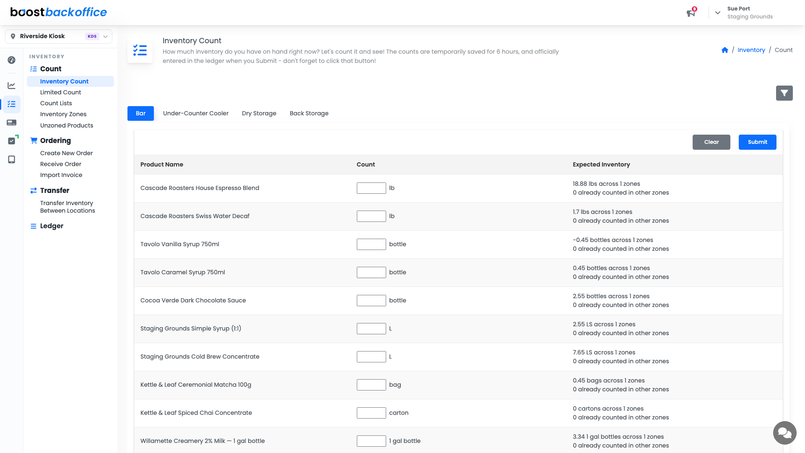
Task: Open Inventory Zones in the sidebar
Action: (x=63, y=114)
